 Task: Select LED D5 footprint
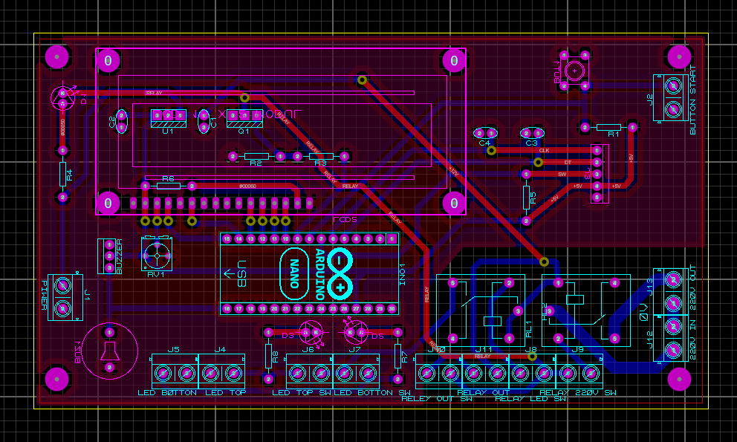tap(356, 333)
